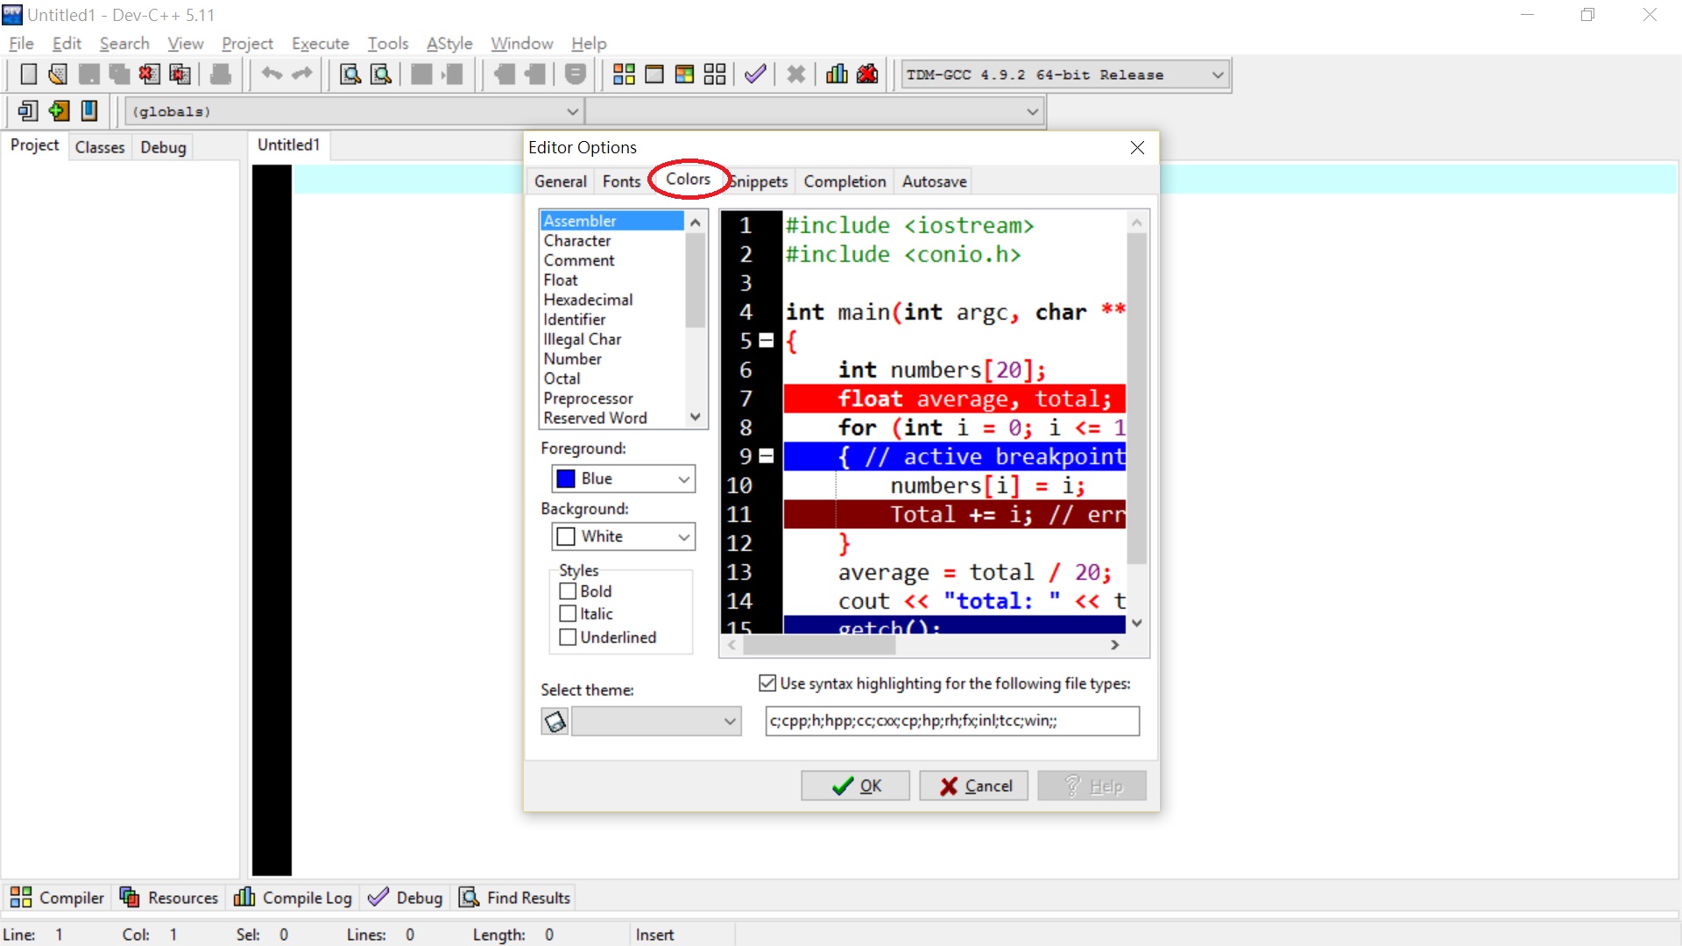Enable the Underlined style checkbox
The height and width of the screenshot is (946, 1682).
click(x=568, y=638)
